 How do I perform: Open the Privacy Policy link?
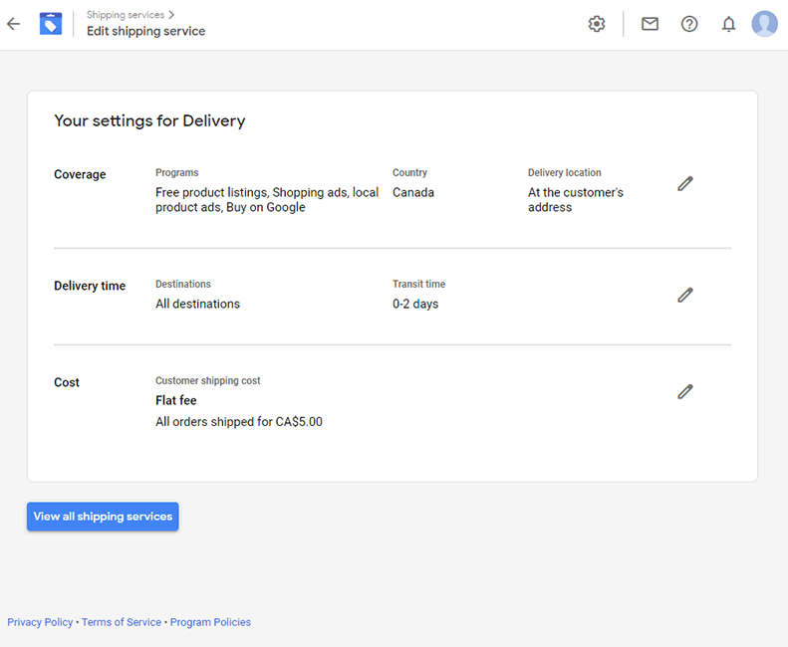click(x=40, y=622)
